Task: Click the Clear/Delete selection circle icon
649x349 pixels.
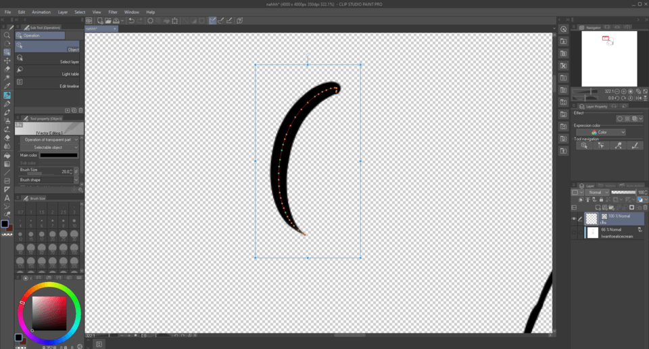Action: point(150,20)
